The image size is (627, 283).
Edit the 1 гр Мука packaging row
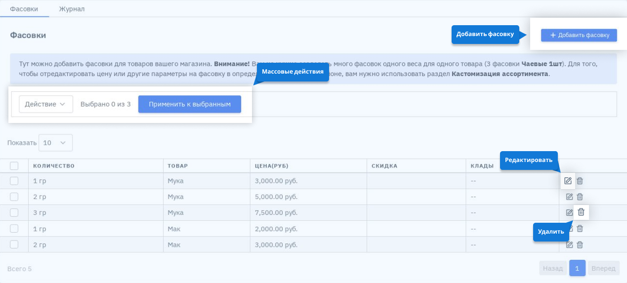[x=568, y=181]
